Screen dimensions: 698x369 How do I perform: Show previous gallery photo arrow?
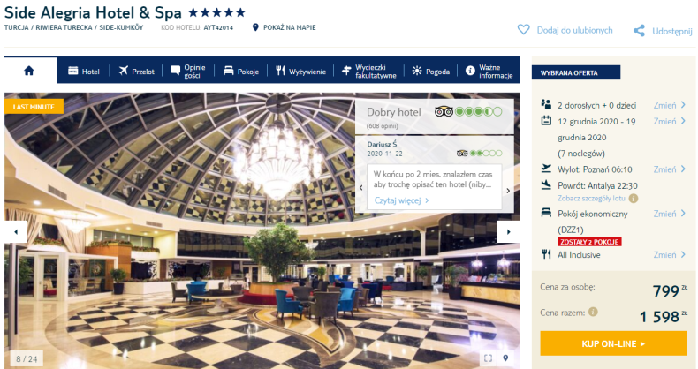pos(16,231)
